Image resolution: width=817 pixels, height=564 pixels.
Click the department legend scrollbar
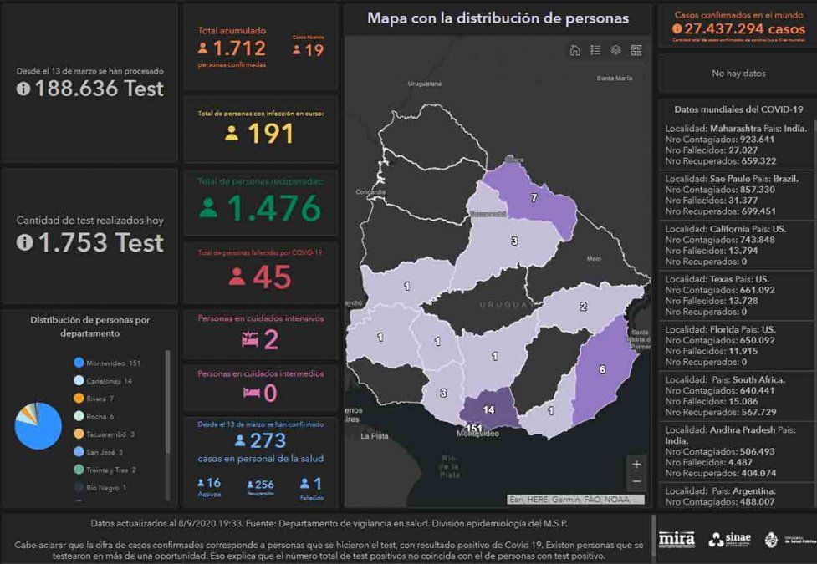167,401
